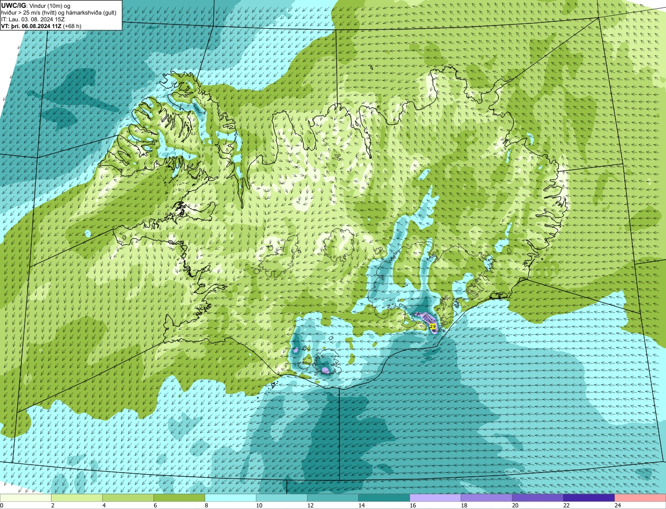
Task: Select the 2–4 m/s yellow-green legend swatch
Action: click(x=78, y=498)
